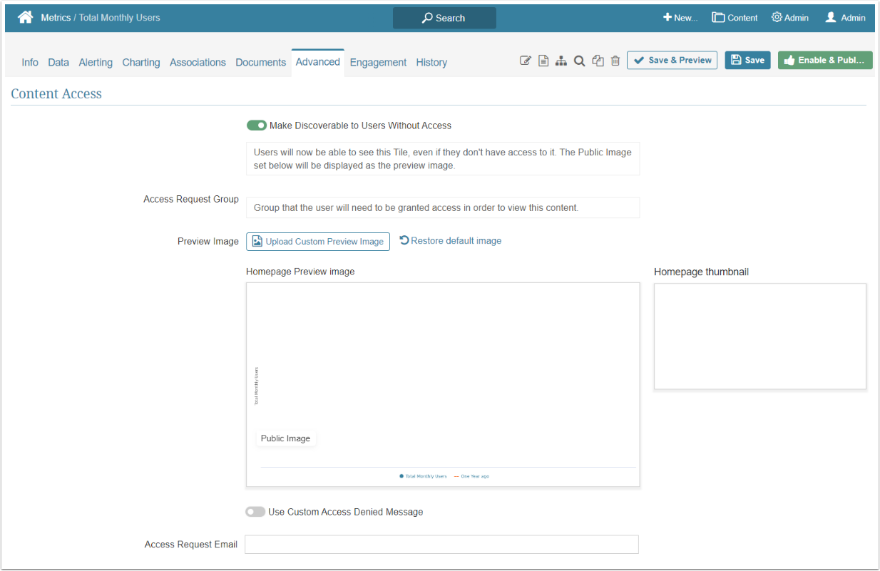The image size is (880, 571).
Task: Click the Homepage thumbnail image
Action: click(759, 336)
